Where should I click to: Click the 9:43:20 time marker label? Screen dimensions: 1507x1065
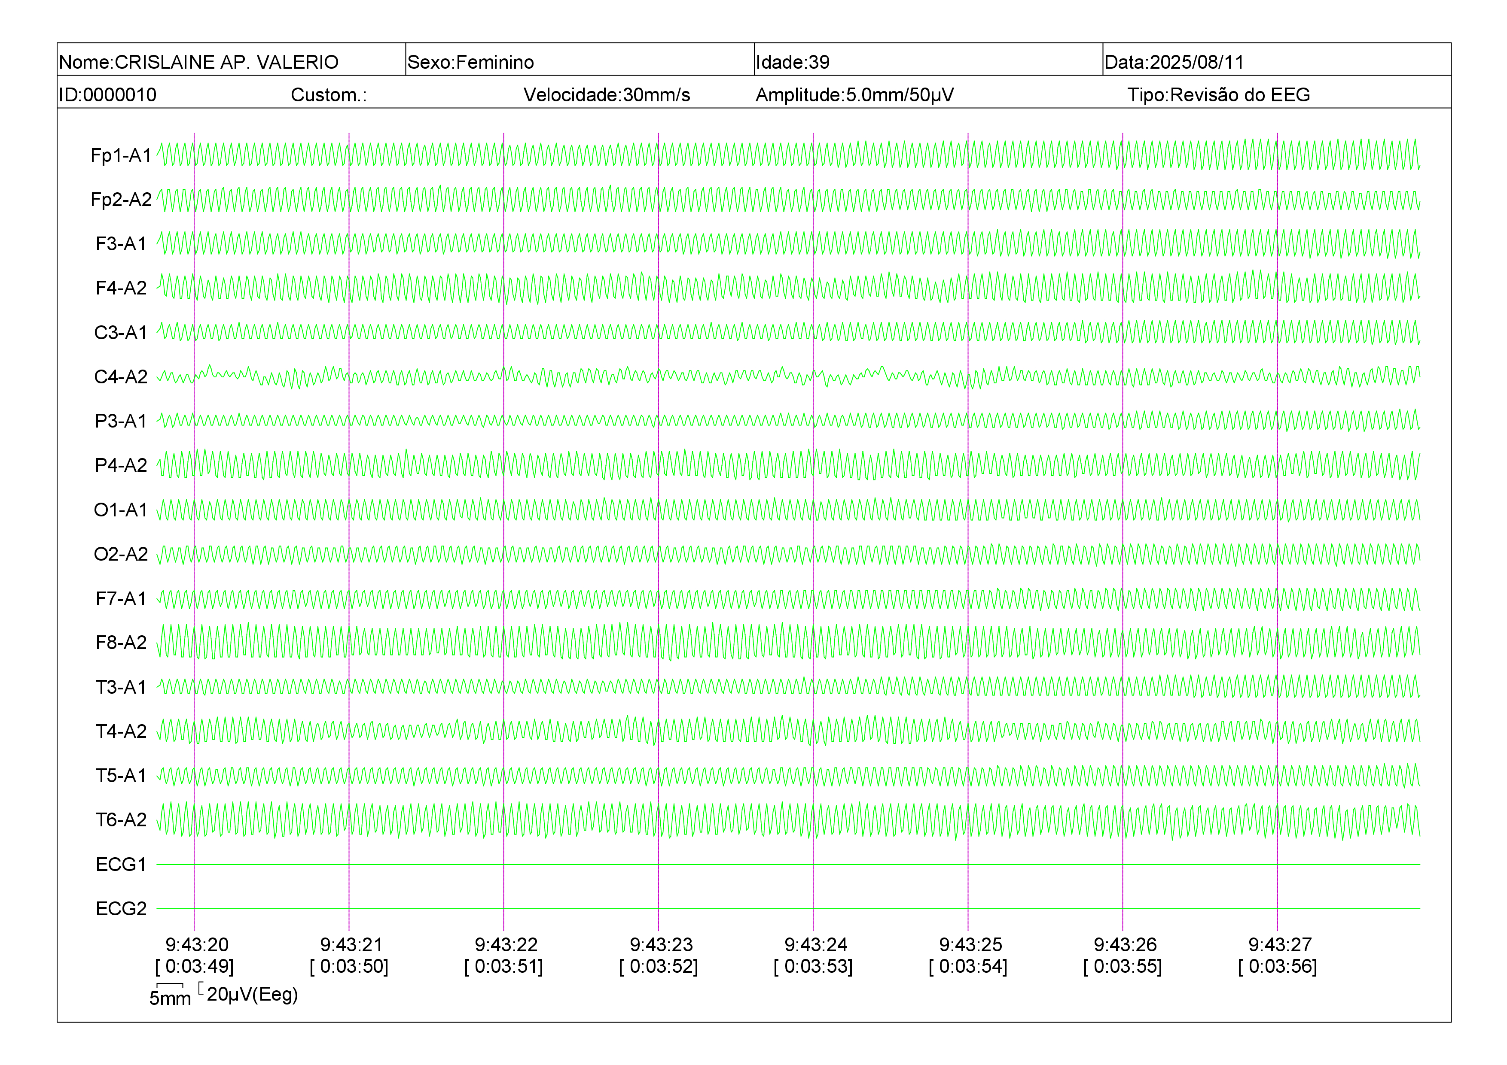click(197, 945)
